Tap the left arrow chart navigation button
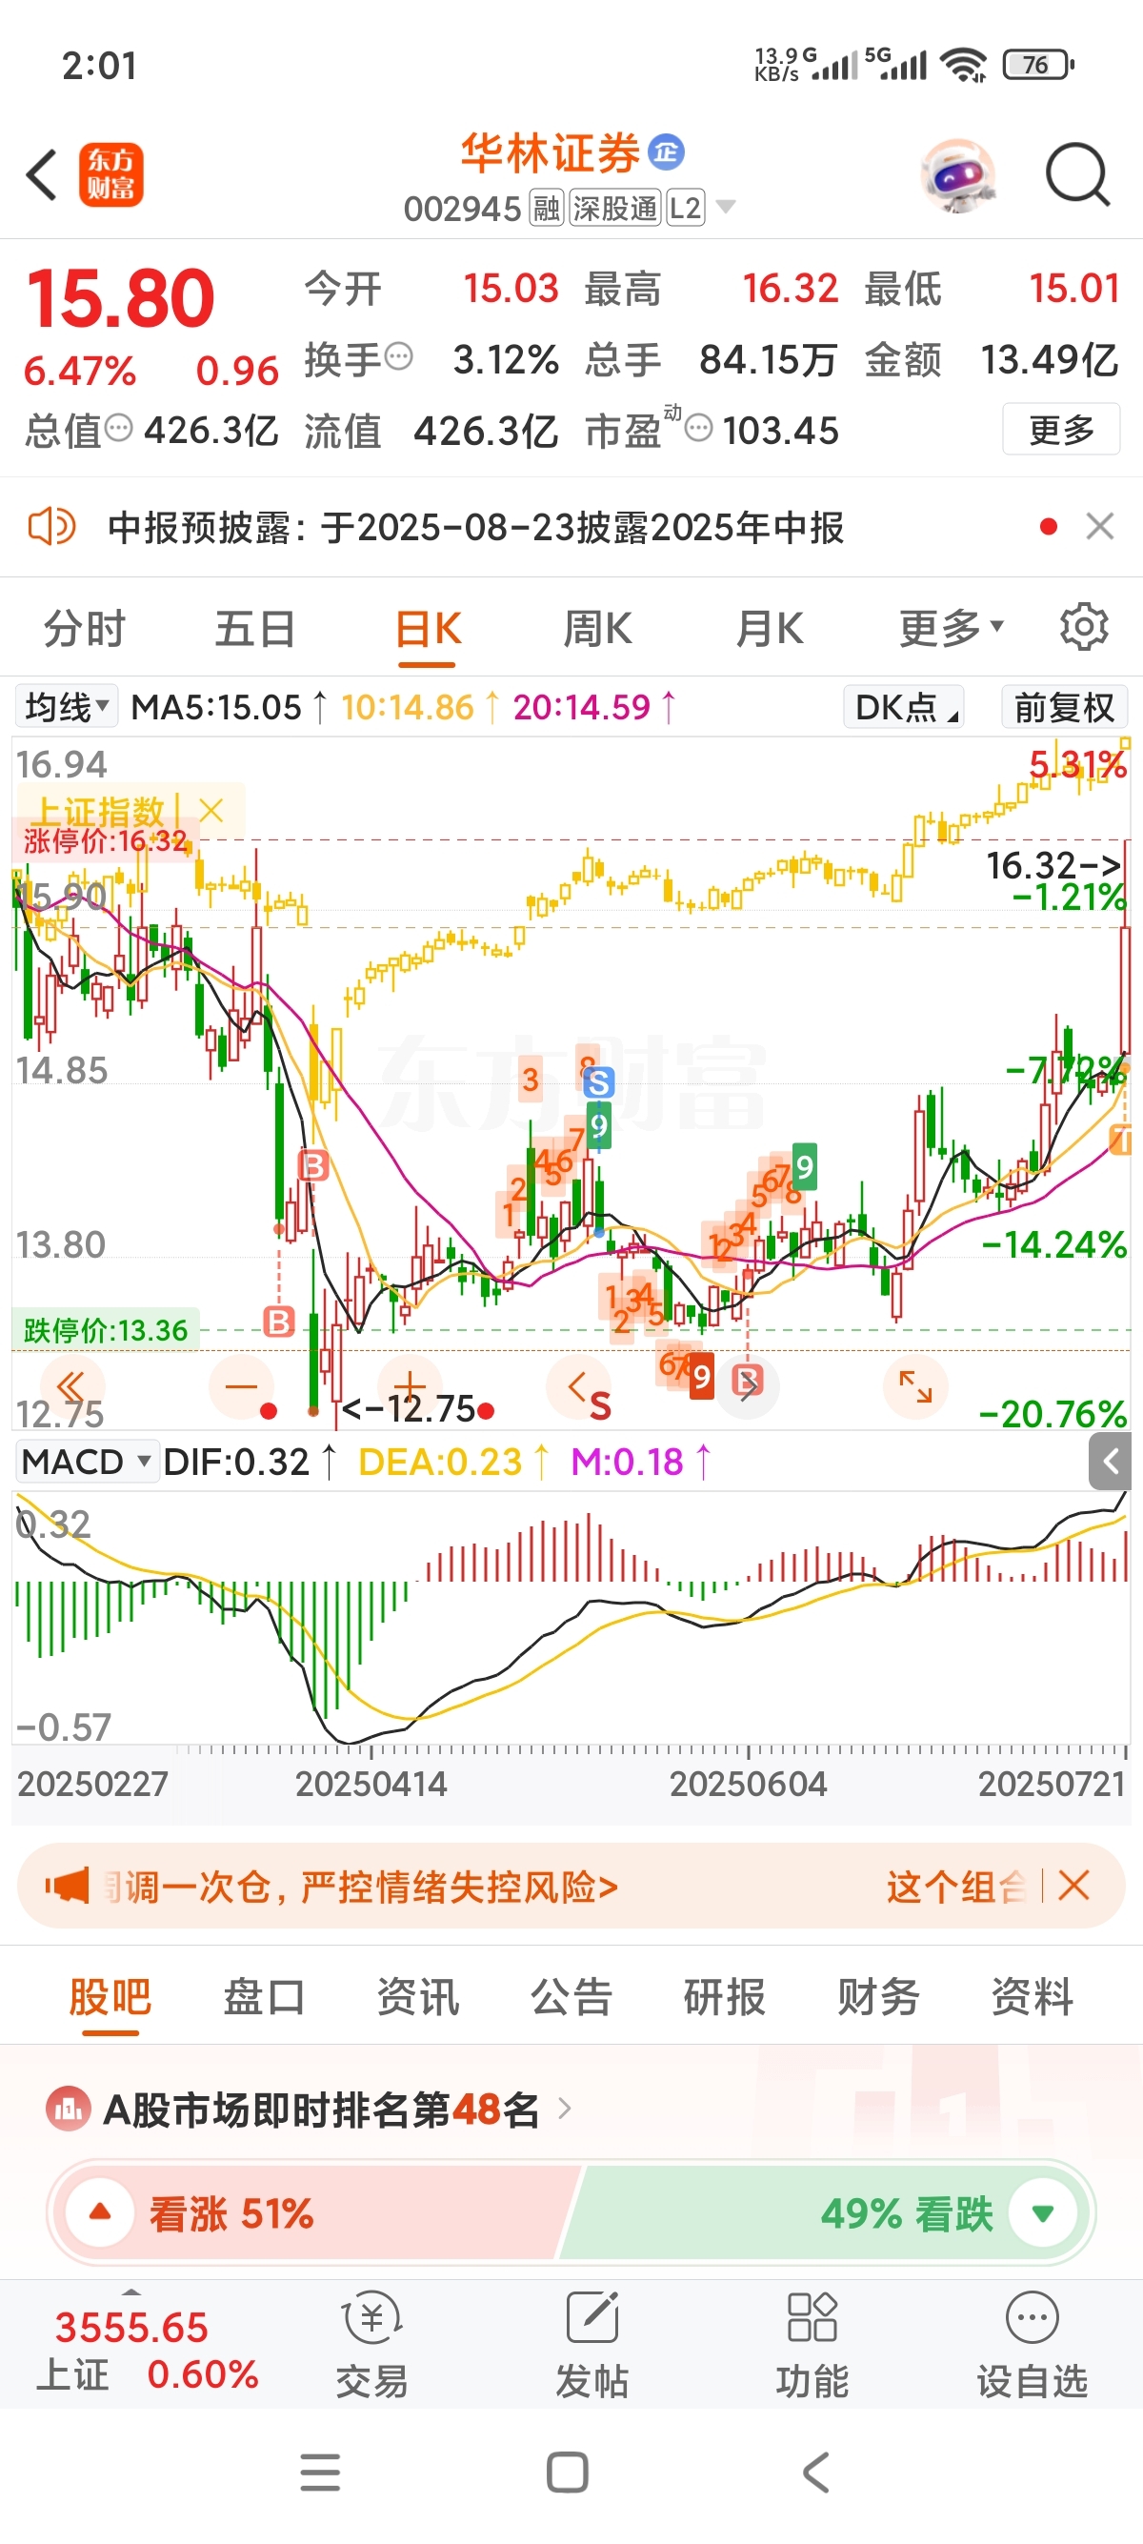1143x2544 pixels. (x=578, y=1386)
